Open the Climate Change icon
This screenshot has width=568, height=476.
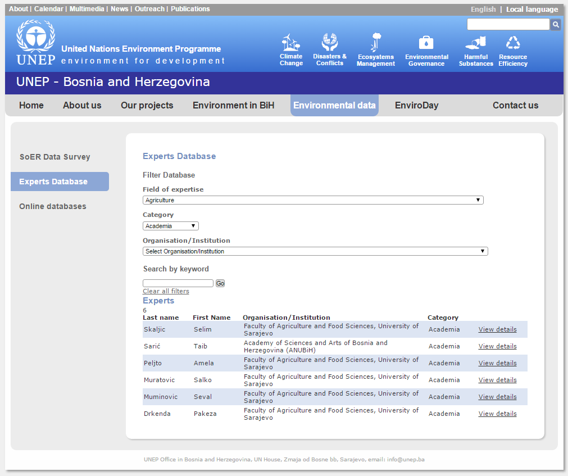(x=290, y=43)
